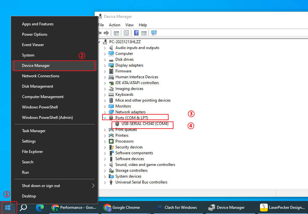This screenshot has width=308, height=214.
Task: Open Properties using the toolbar icon
Action: (x=126, y=33)
